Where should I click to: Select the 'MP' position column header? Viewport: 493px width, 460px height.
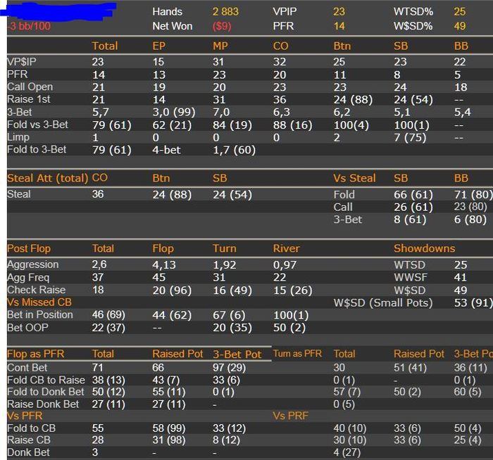click(220, 46)
